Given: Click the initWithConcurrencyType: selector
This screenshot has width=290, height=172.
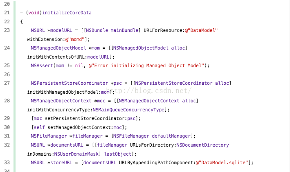Looking at the screenshot, I should tap(60, 110).
